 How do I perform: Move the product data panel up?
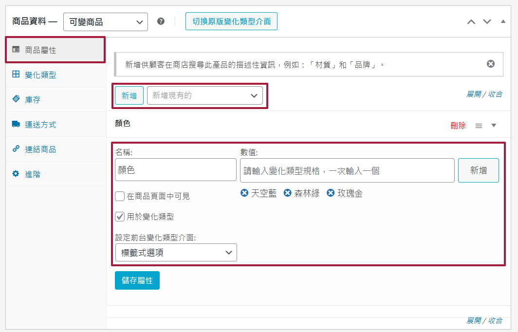click(471, 22)
